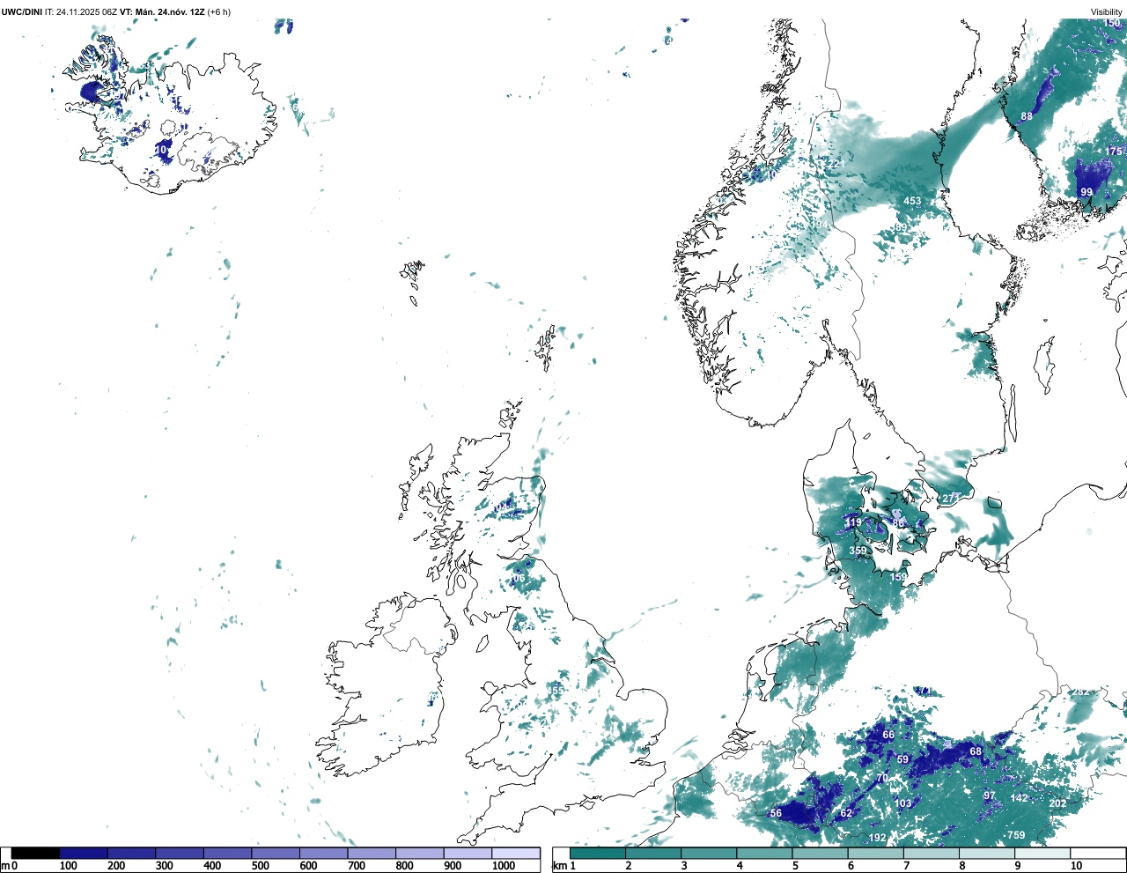Click the dark navy 100–200 m legend swatch
Image resolution: width=1127 pixels, height=873 pixels.
click(84, 853)
